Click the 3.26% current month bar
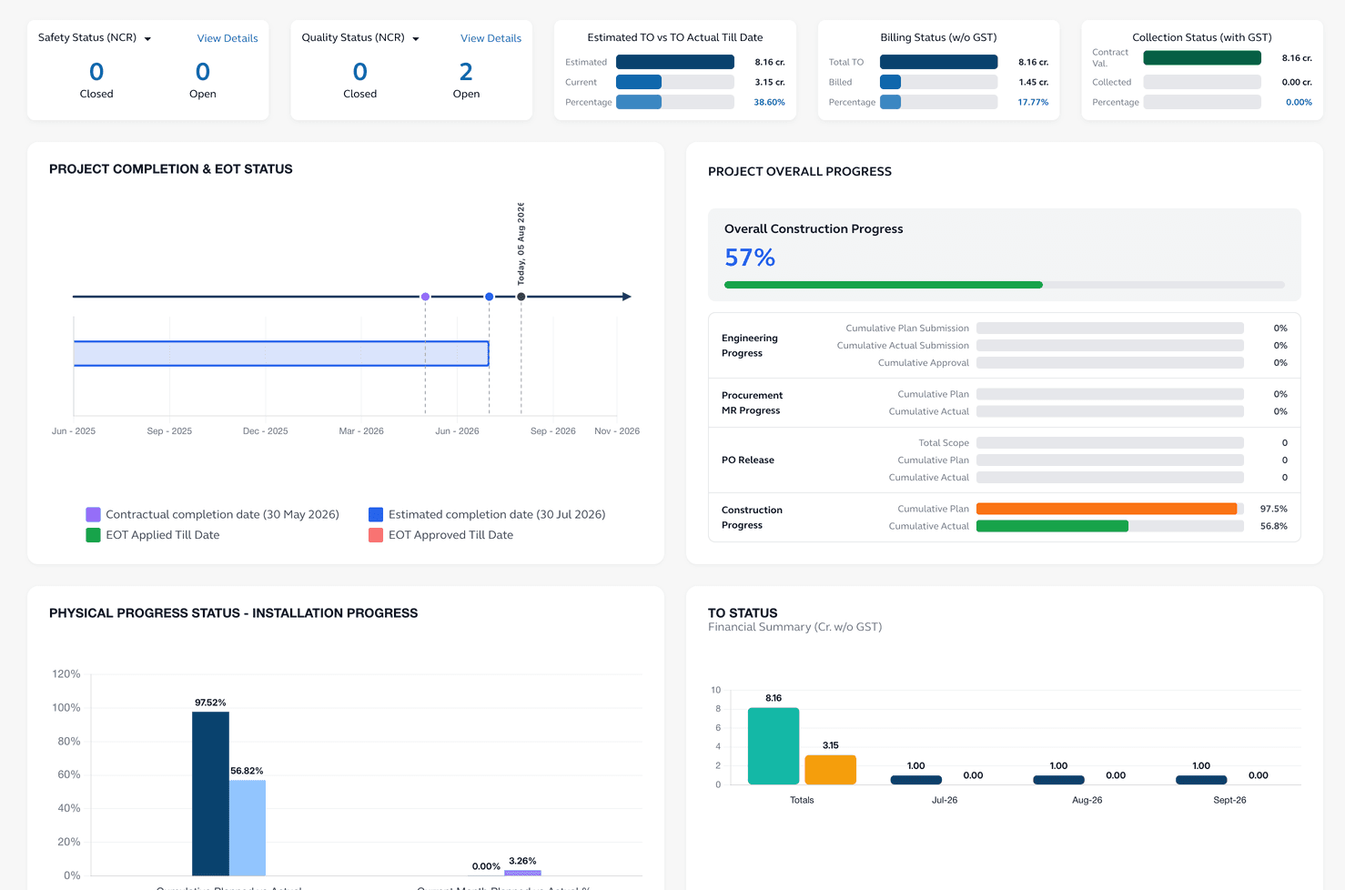This screenshot has width=1345, height=890. (x=522, y=873)
